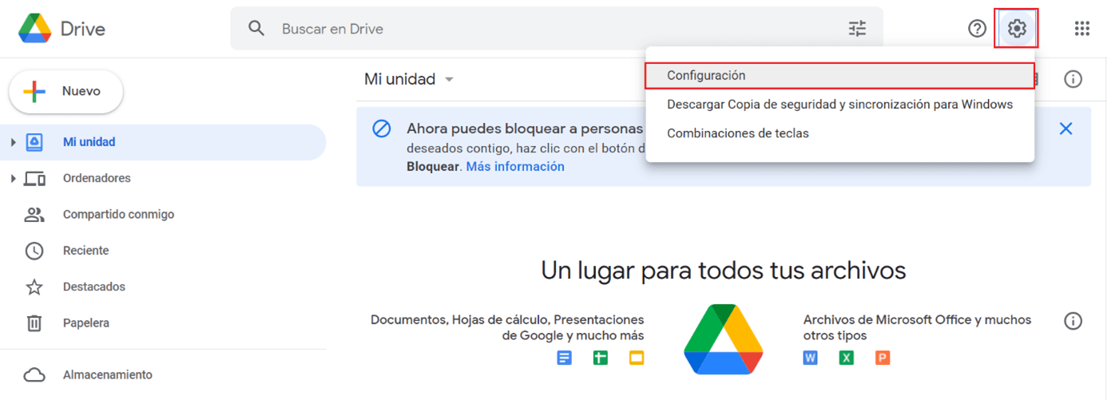This screenshot has width=1107, height=400.
Task: Click the Drive wordmark text
Action: 83,29
